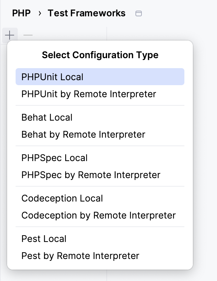Go to PHP in the breadcrumb

pos(21,13)
